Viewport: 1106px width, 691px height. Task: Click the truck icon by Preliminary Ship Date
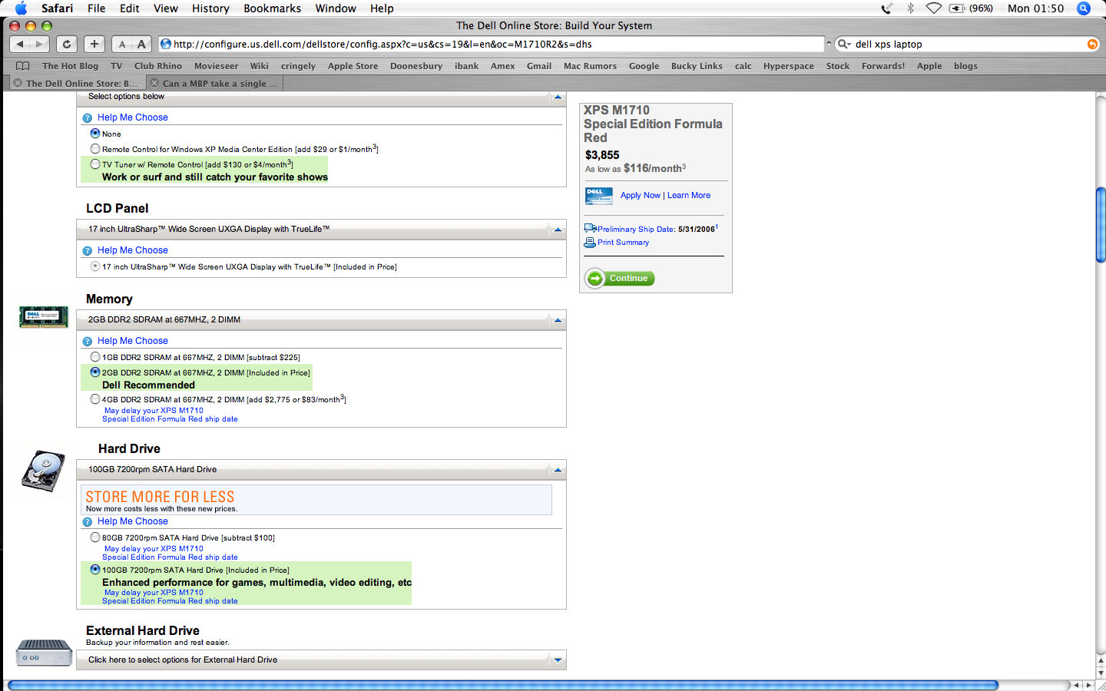coord(590,228)
